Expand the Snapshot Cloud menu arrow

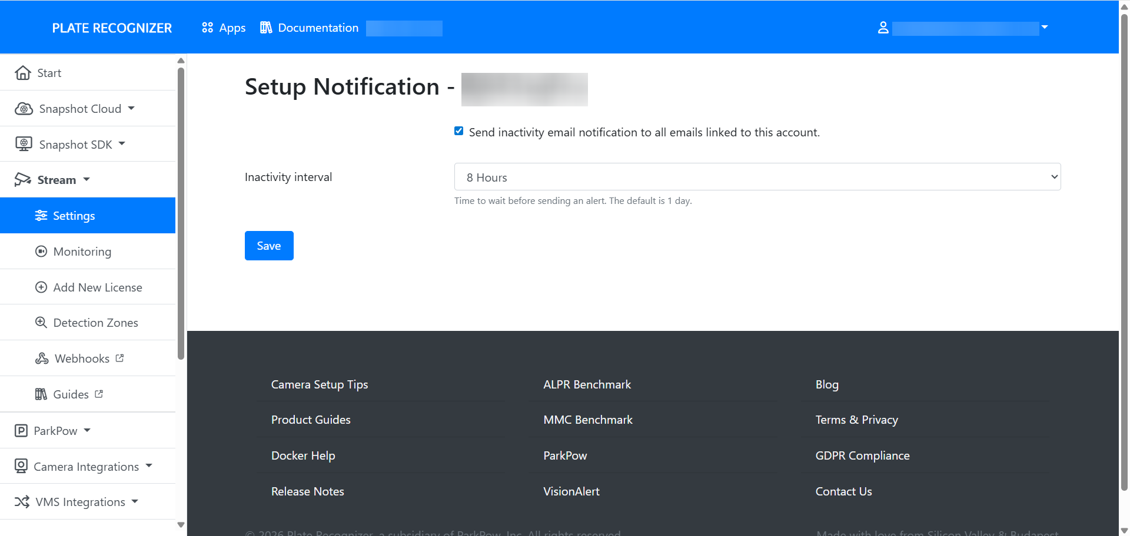pos(131,108)
